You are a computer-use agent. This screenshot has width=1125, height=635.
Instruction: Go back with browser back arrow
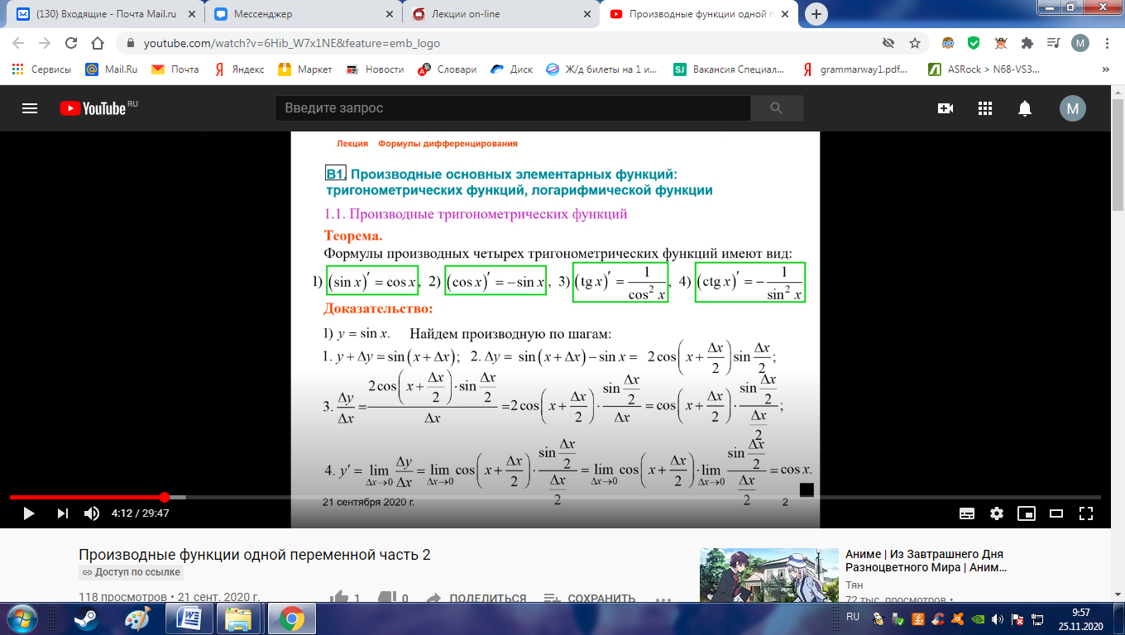pos(19,43)
